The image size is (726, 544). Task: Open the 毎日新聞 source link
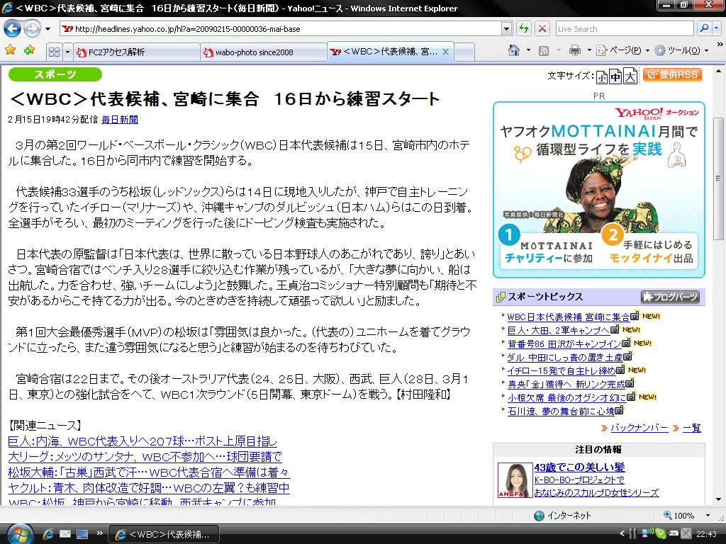tap(120, 119)
